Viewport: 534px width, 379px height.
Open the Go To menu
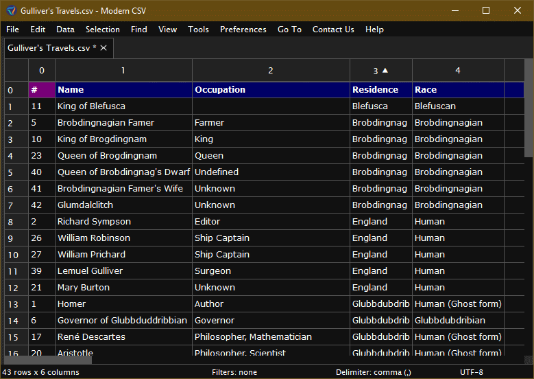point(289,30)
